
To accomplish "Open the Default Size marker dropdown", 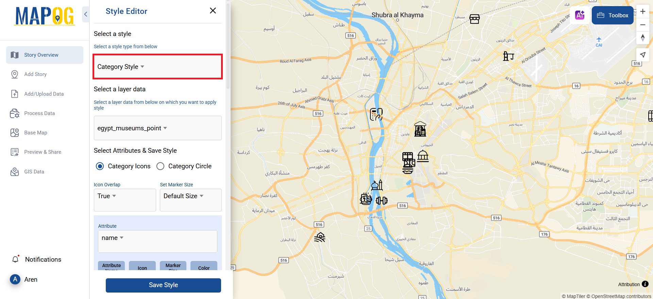I will tap(191, 200).
